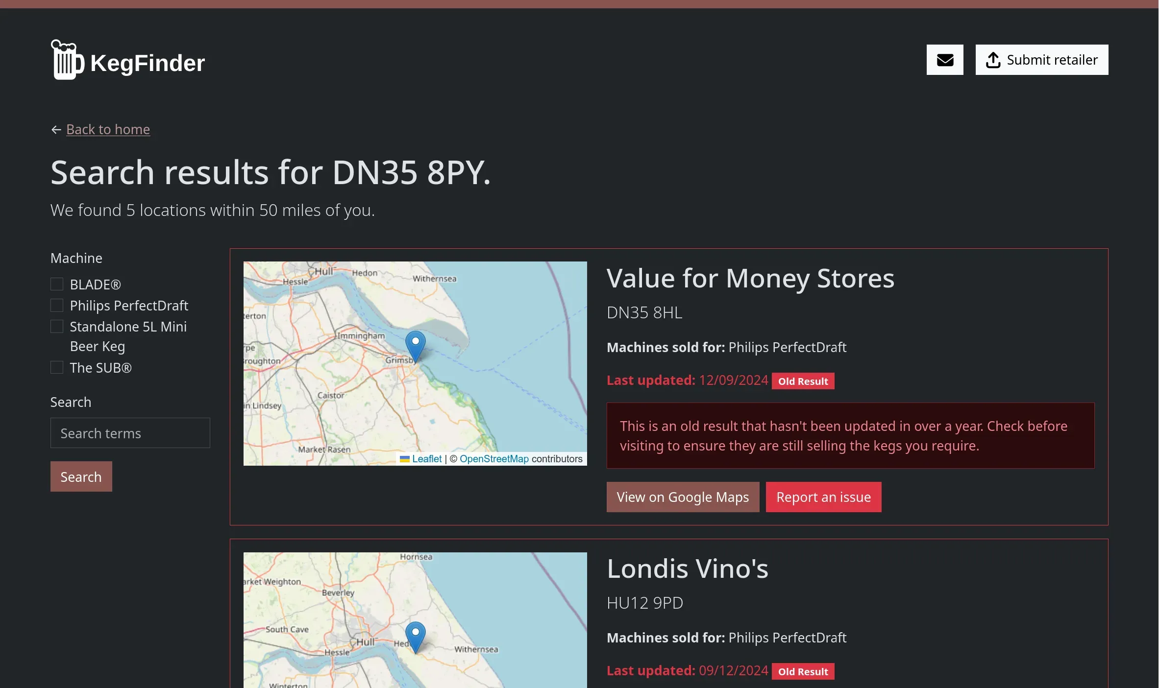Focus the Search terms input field
The height and width of the screenshot is (688, 1159).
click(130, 433)
